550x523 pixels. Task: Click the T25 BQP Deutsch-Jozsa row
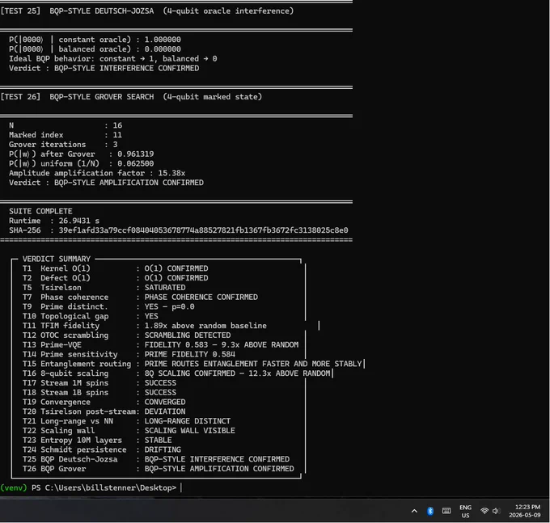(x=156, y=459)
